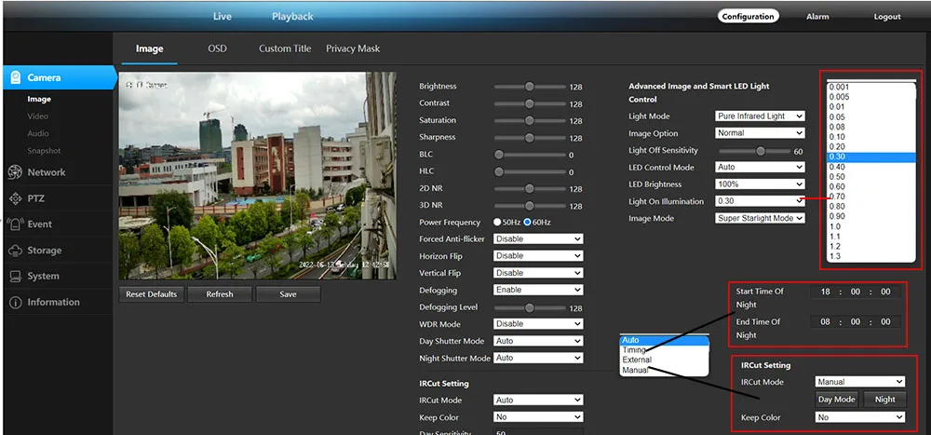Switch to the OSD tab

click(x=217, y=48)
